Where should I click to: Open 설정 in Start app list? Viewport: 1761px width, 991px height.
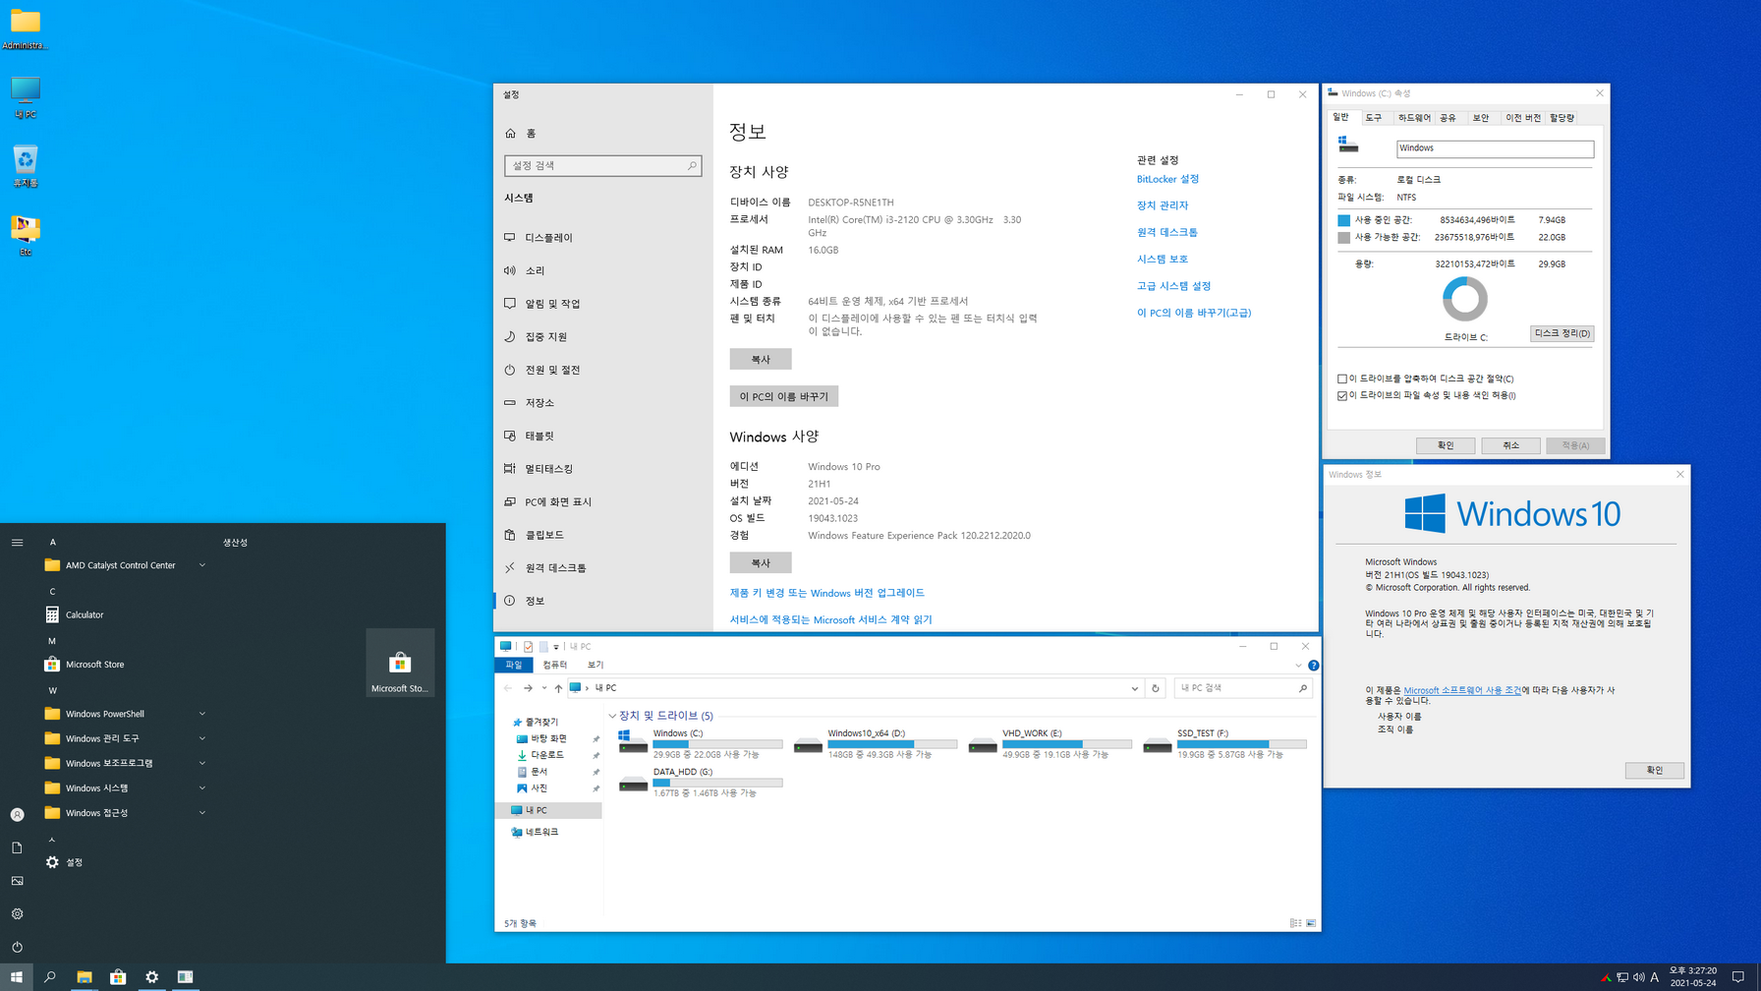click(126, 862)
